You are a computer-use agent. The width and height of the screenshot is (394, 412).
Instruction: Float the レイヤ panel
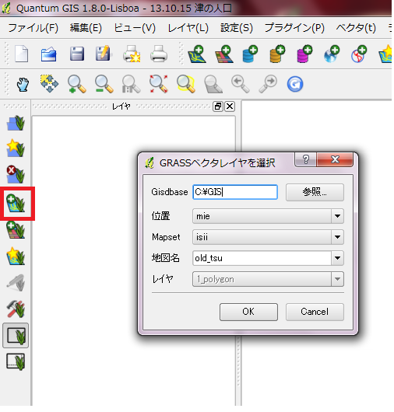click(x=218, y=106)
